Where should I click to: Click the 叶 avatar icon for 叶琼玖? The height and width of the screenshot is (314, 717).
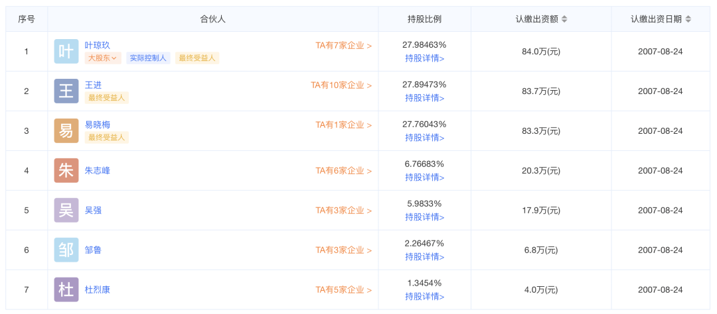66,52
